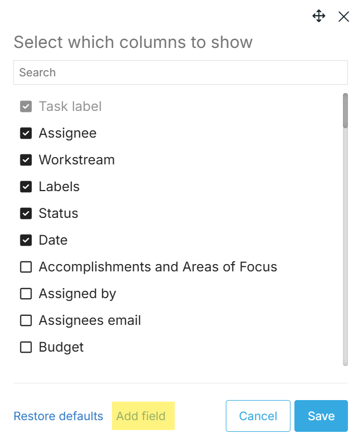
Task: Click the Search columns input field
Action: tap(180, 72)
